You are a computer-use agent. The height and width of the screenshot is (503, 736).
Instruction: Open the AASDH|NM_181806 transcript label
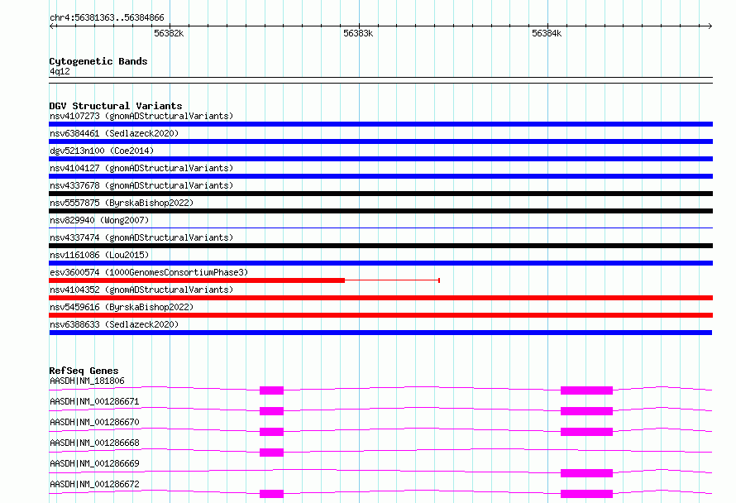click(87, 381)
